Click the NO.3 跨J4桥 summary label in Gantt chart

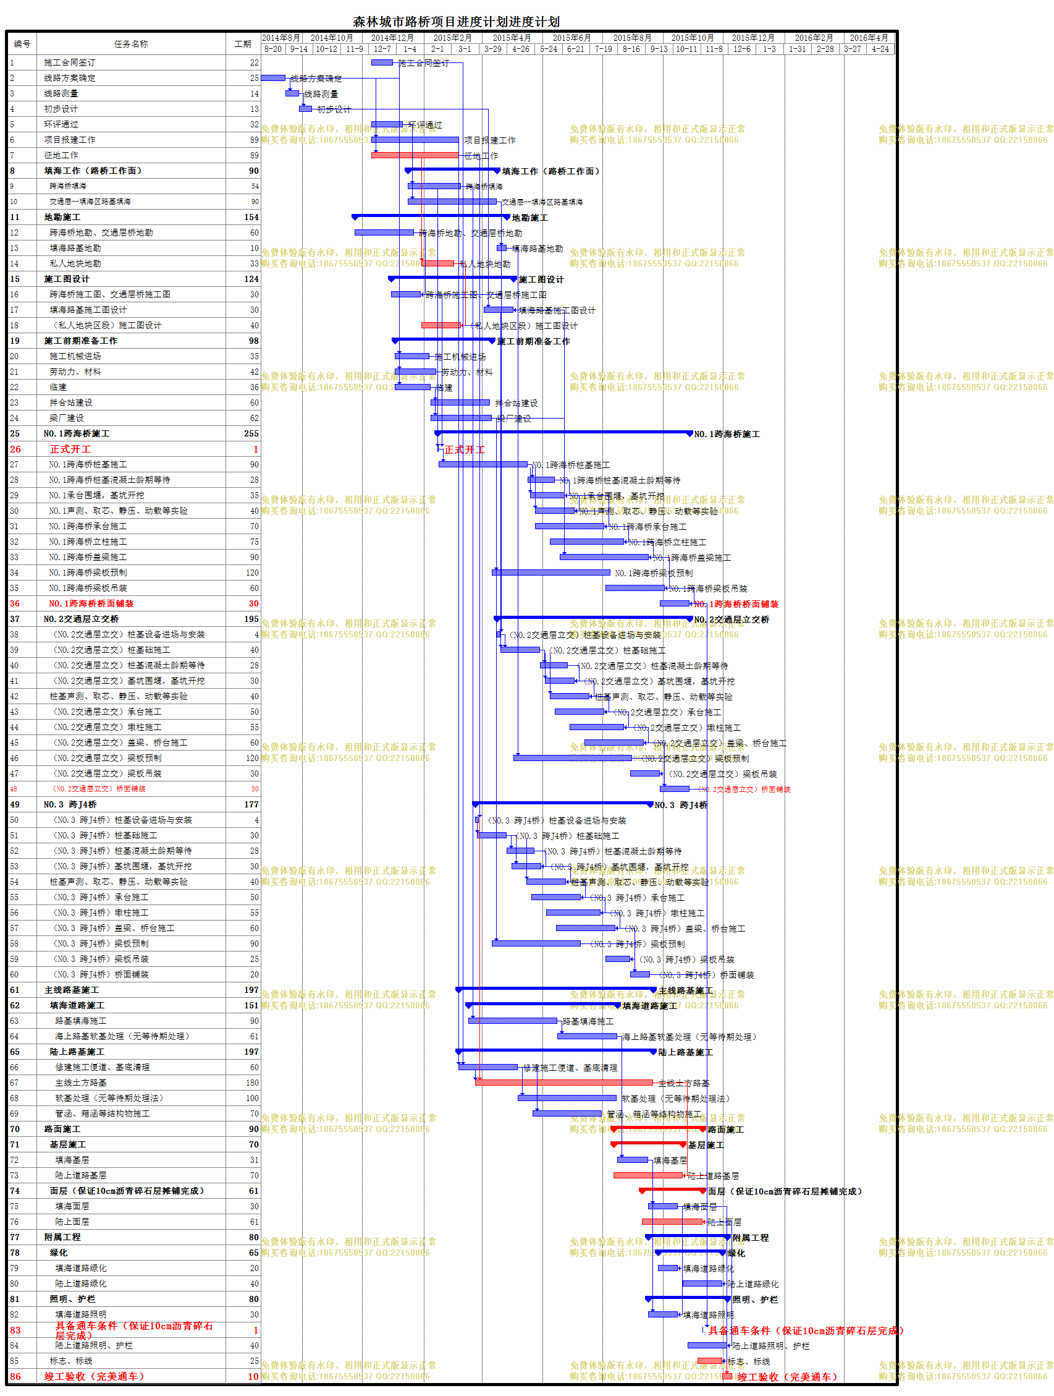(681, 806)
